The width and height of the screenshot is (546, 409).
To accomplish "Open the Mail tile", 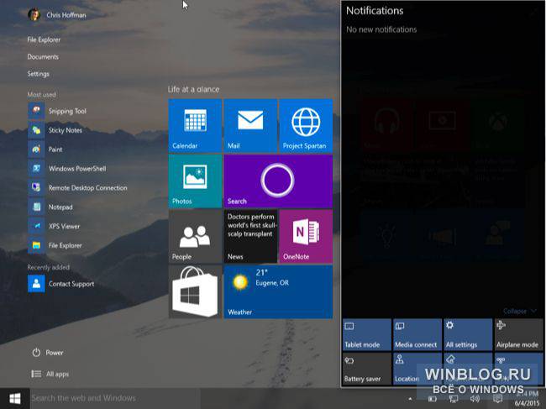I will tap(250, 126).
